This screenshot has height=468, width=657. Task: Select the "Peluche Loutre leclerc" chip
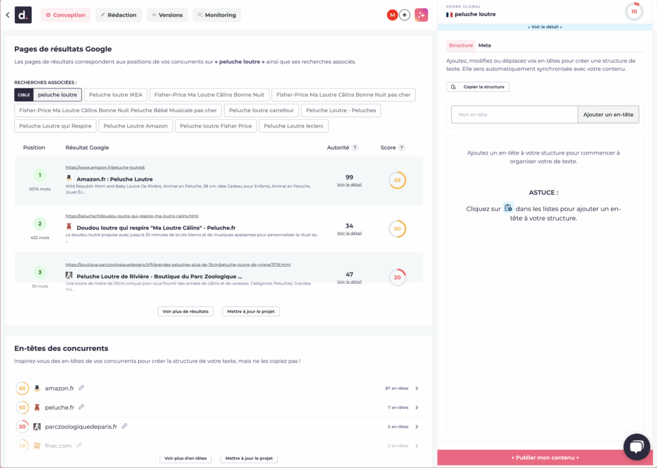(293, 126)
